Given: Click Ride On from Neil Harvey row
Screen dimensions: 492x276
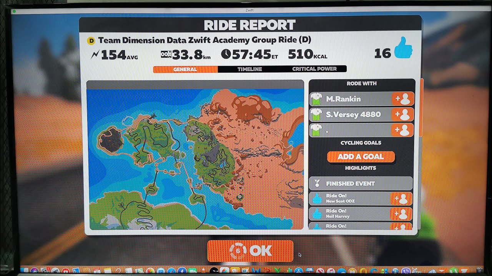Looking at the screenshot, I should point(361,214).
